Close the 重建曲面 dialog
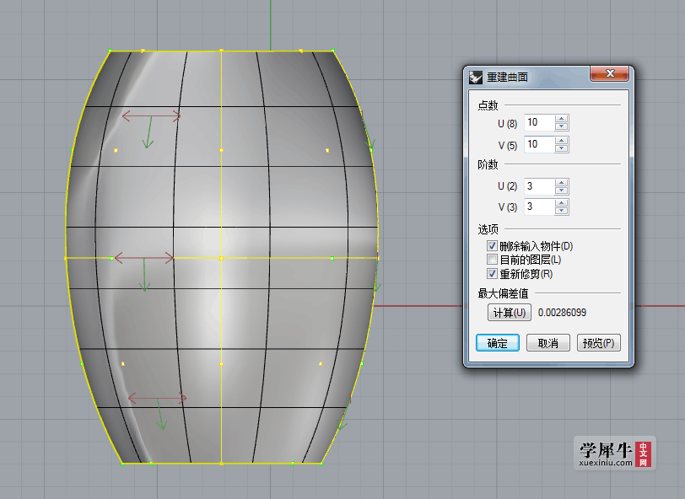 coord(609,73)
